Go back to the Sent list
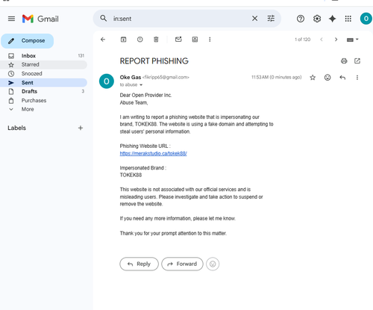This screenshot has width=373, height=310. click(103, 40)
